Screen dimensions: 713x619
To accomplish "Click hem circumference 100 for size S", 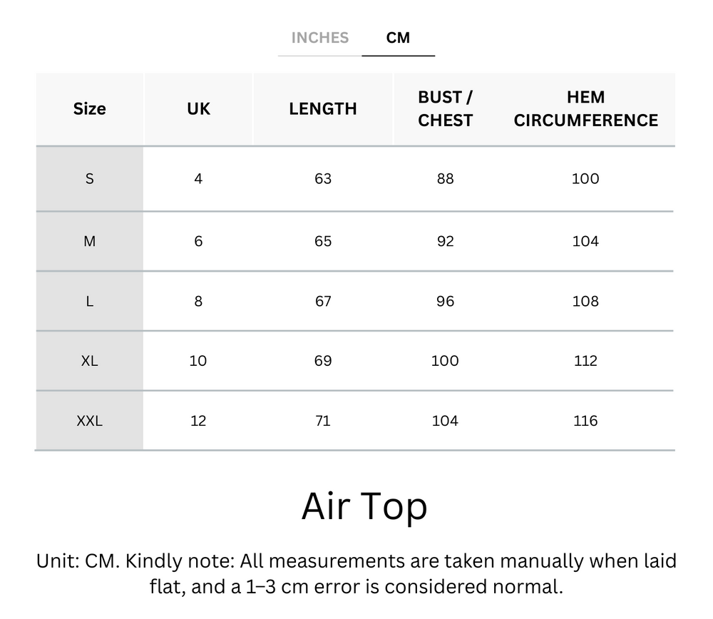I will (585, 179).
